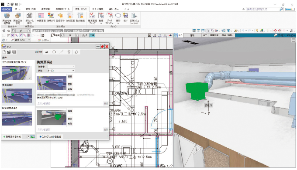Toggle the checkbox beside the image icon in BCF panel

tap(28, 136)
